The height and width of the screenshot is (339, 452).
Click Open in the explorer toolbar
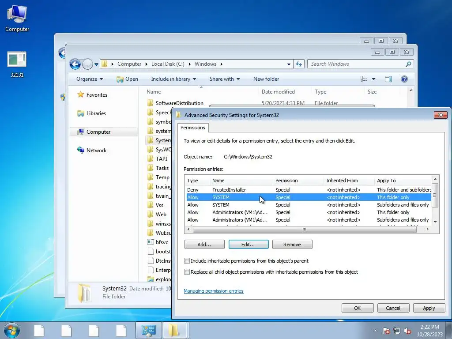point(128,79)
